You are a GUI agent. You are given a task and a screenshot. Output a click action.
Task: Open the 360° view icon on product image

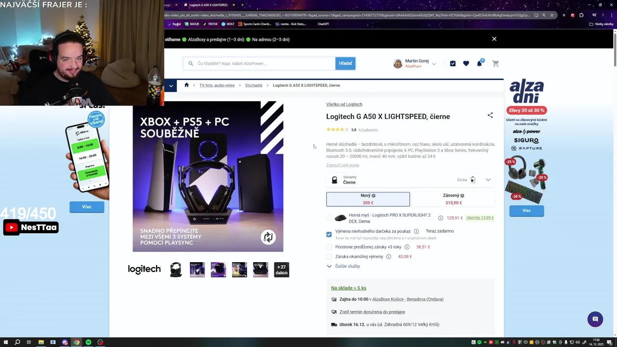[x=268, y=237]
